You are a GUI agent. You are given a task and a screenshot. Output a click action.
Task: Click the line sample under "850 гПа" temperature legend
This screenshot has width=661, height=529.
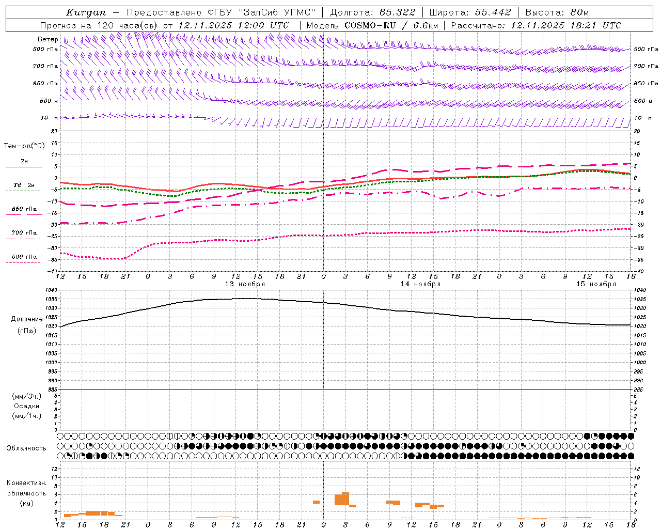tap(23, 214)
